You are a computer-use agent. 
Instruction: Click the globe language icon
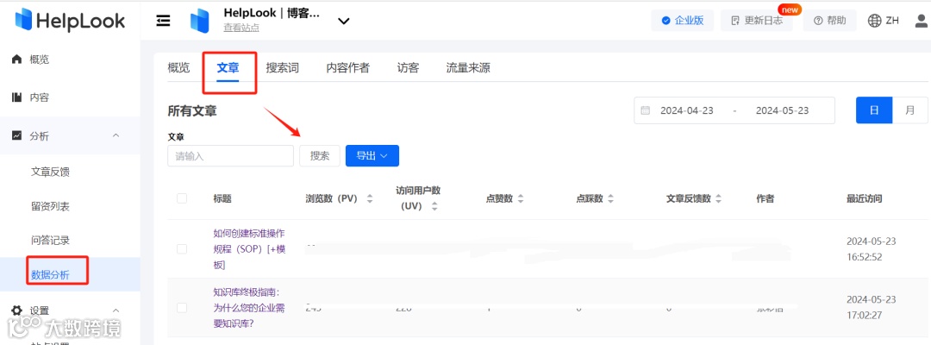[875, 21]
